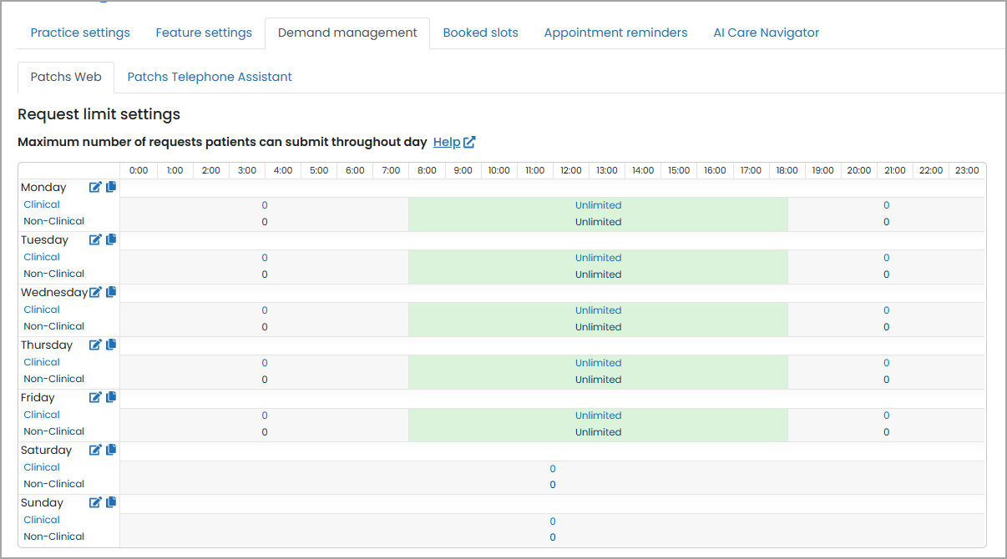Switch to Patchs Telephone Assistant sub-tab

[210, 77]
